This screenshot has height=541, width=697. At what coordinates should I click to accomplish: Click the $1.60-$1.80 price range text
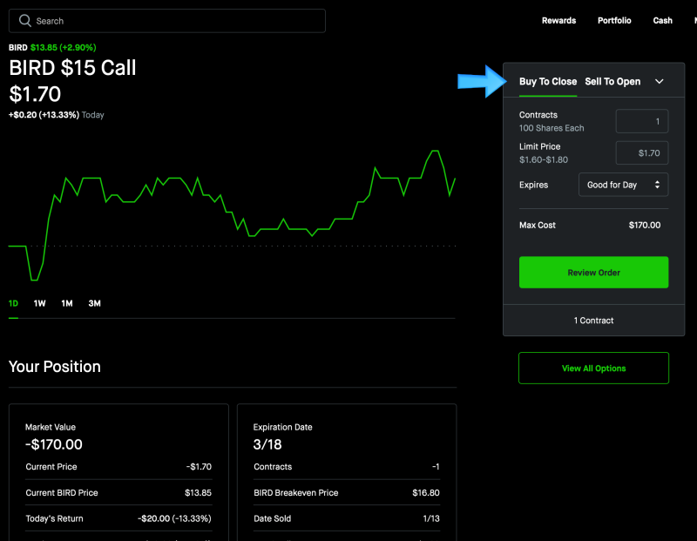pos(544,159)
